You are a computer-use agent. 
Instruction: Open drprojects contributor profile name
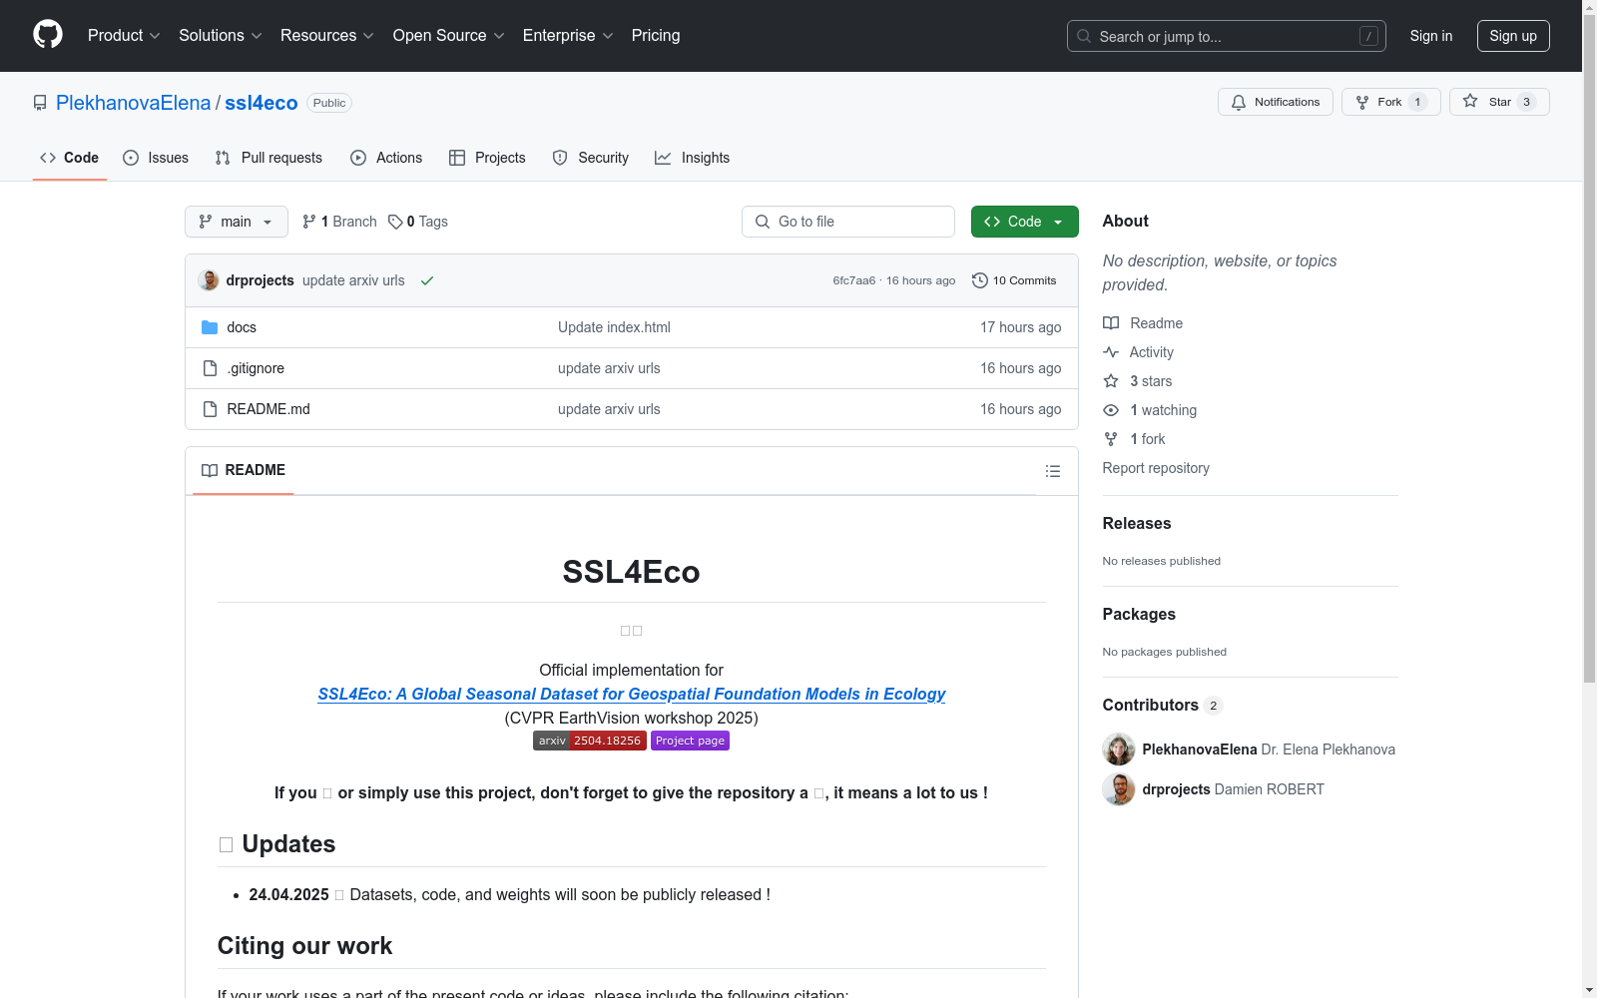(x=1177, y=789)
